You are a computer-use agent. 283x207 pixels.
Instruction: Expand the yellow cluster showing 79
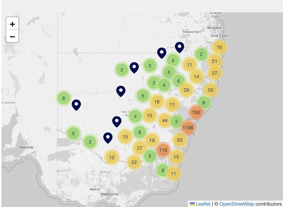[219, 47]
